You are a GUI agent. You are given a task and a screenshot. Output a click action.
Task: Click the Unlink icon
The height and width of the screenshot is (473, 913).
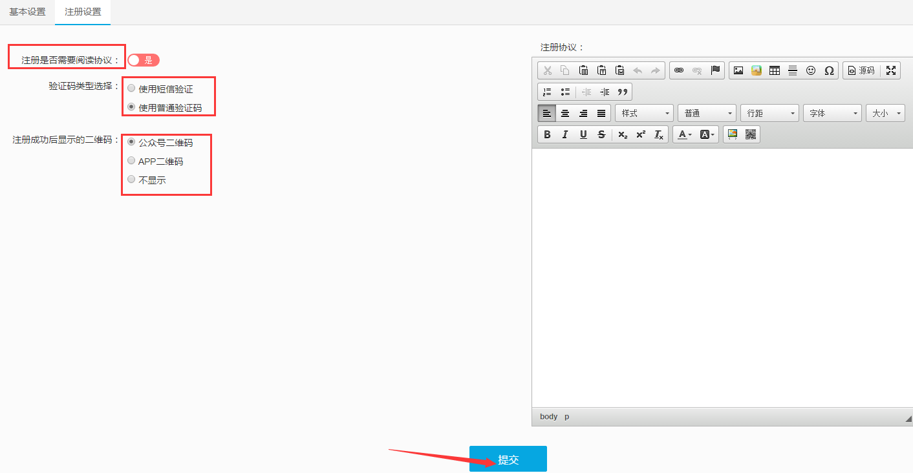coord(697,70)
